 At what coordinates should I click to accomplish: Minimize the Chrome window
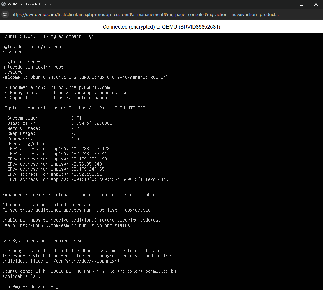(x=286, y=4)
